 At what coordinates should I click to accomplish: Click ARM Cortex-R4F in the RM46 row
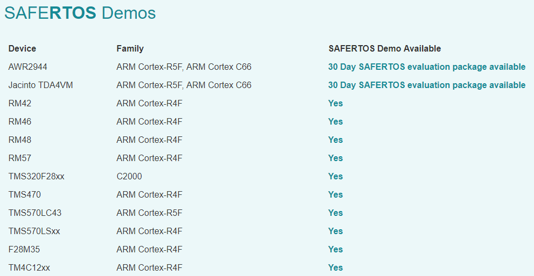[x=149, y=122]
